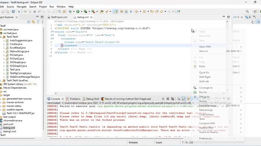This screenshot has width=261, height=146.
Task: Click Remove Launch X in Console toolbar
Action: (x=168, y=99)
